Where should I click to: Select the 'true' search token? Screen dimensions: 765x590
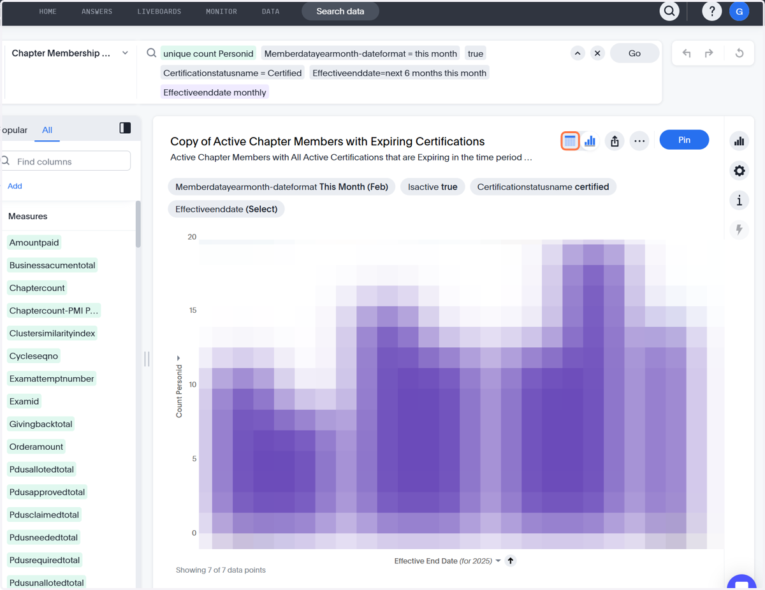[476, 54]
